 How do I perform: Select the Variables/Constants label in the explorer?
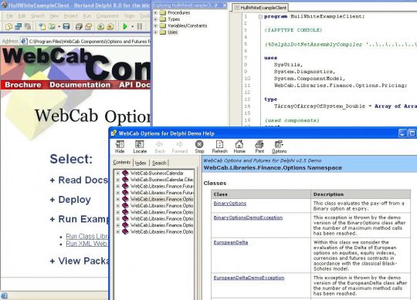pyautogui.click(x=187, y=25)
